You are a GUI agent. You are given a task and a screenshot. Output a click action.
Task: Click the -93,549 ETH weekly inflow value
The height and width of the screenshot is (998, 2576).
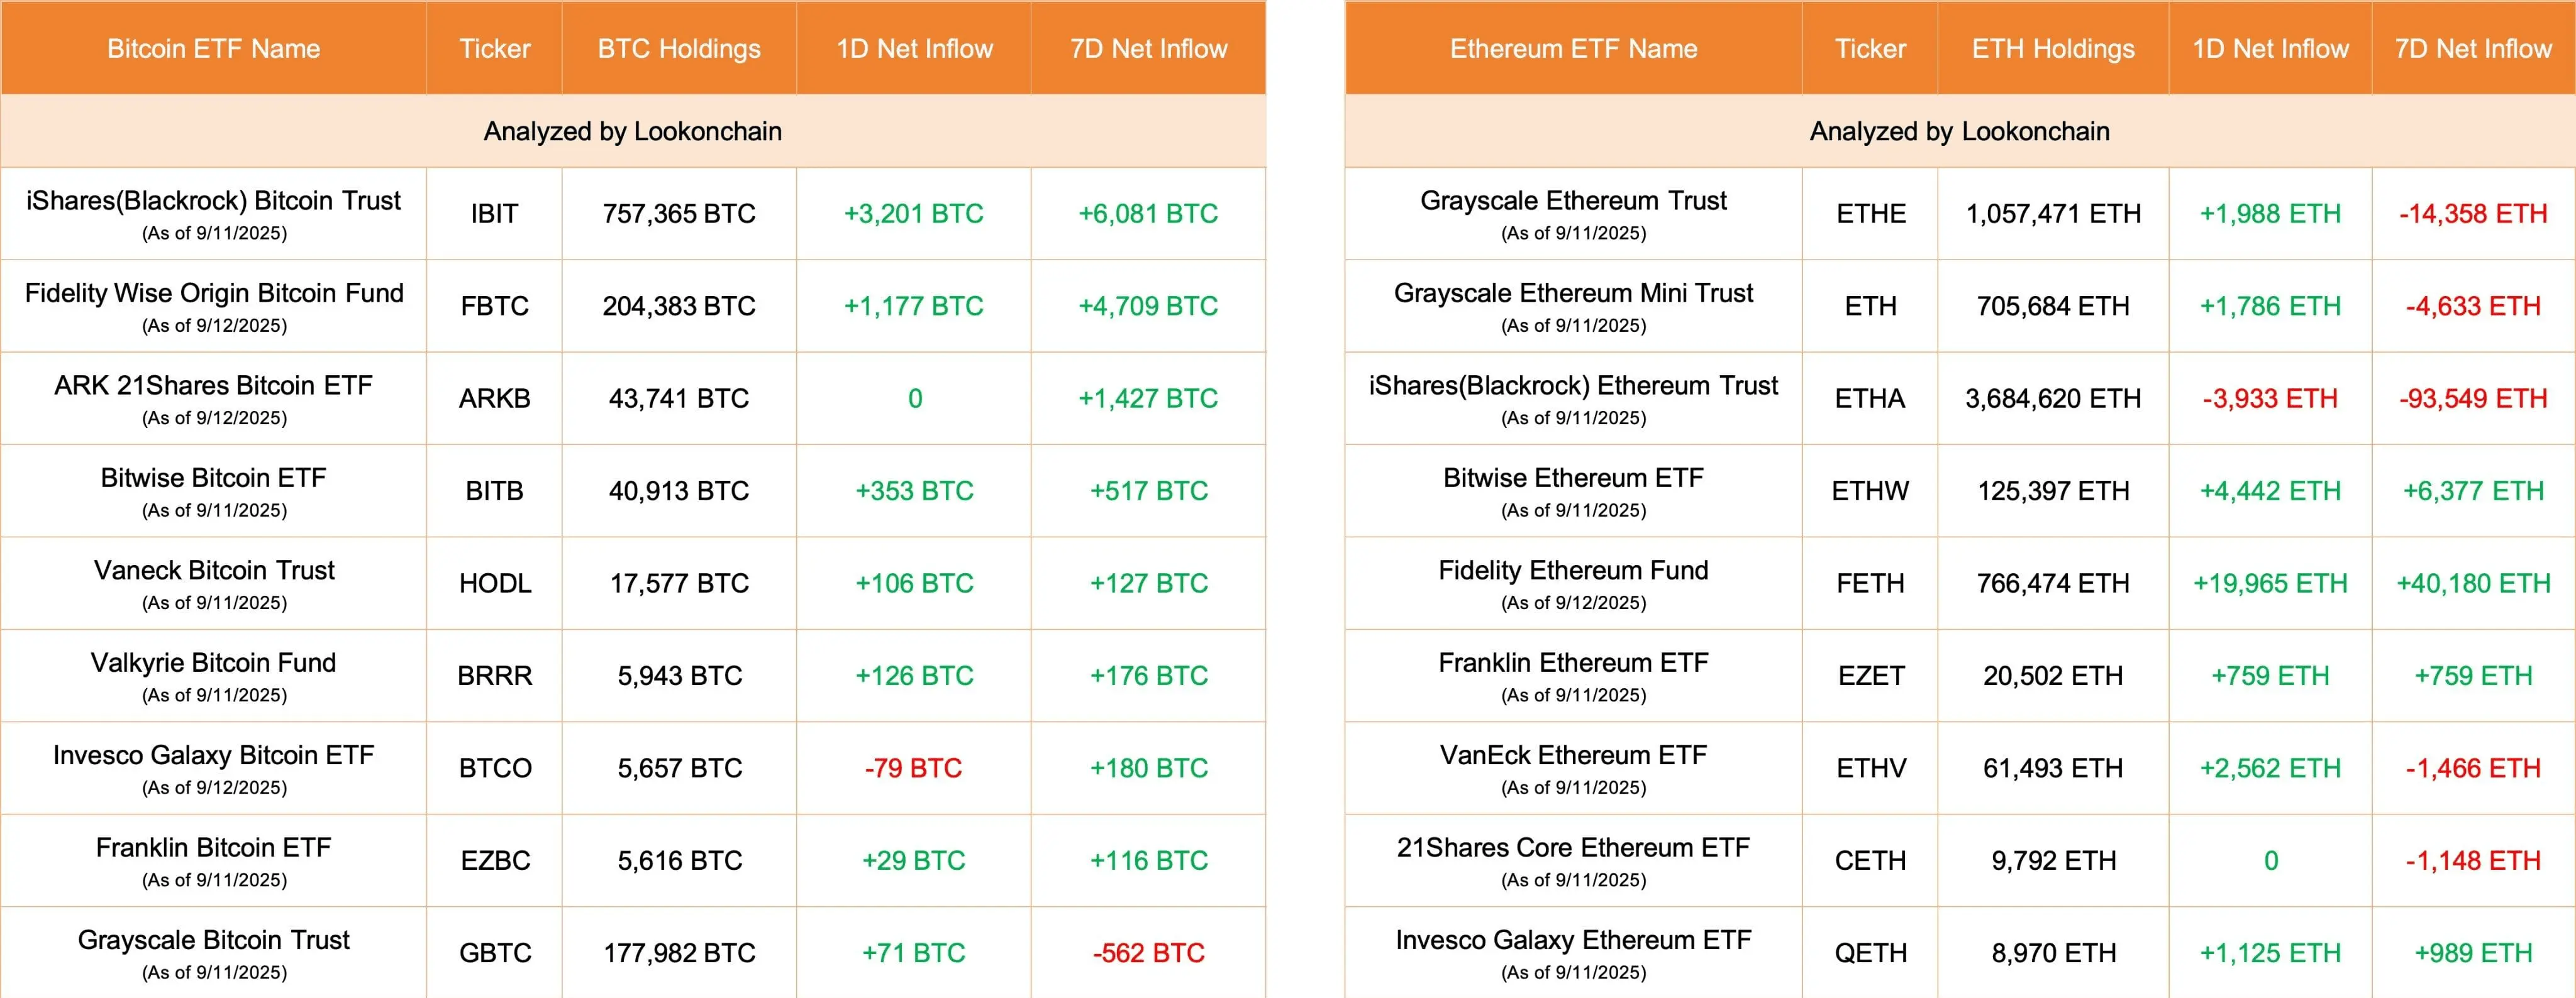pyautogui.click(x=2473, y=398)
